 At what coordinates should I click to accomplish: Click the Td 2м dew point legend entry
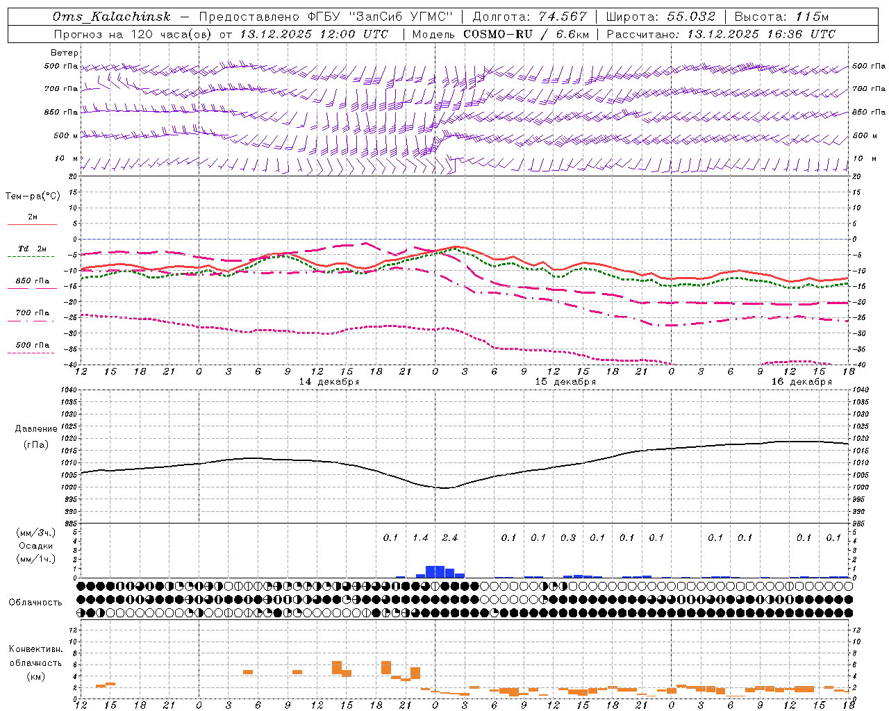(x=33, y=249)
